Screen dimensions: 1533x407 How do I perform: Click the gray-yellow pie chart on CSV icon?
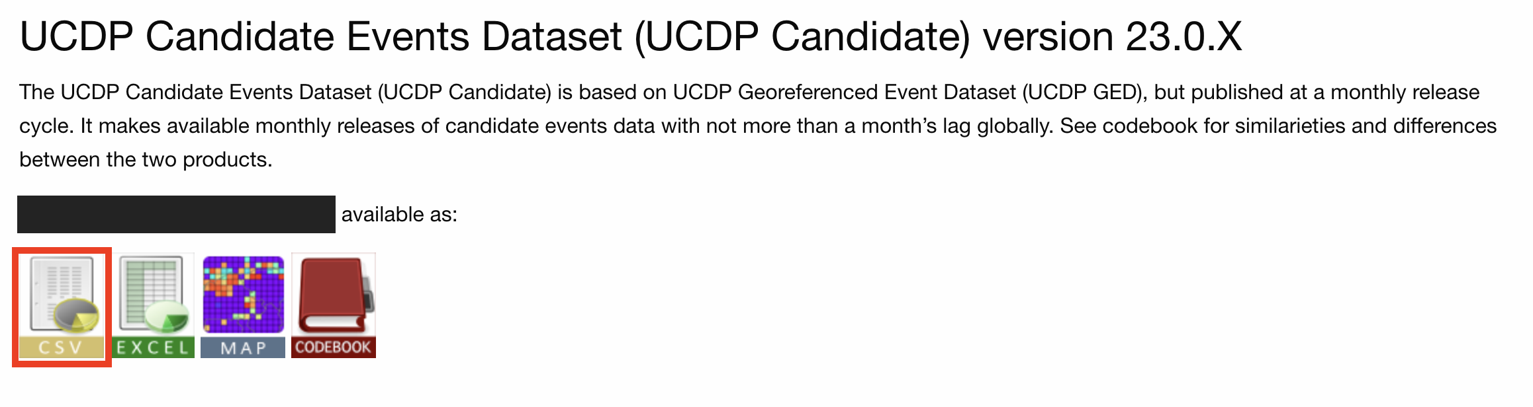pyautogui.click(x=76, y=316)
